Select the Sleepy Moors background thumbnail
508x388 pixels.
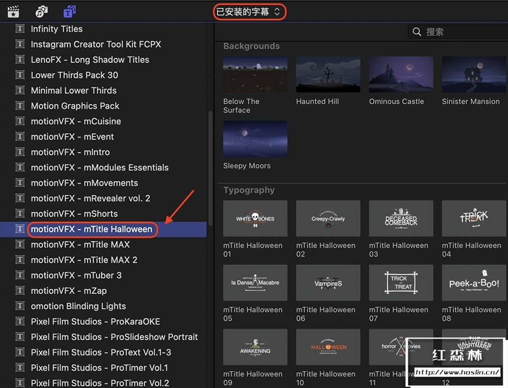click(x=255, y=139)
